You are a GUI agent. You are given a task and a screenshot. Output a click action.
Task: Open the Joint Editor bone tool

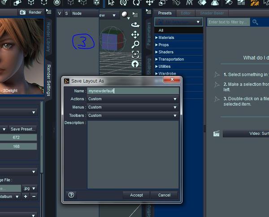(x=176, y=3)
